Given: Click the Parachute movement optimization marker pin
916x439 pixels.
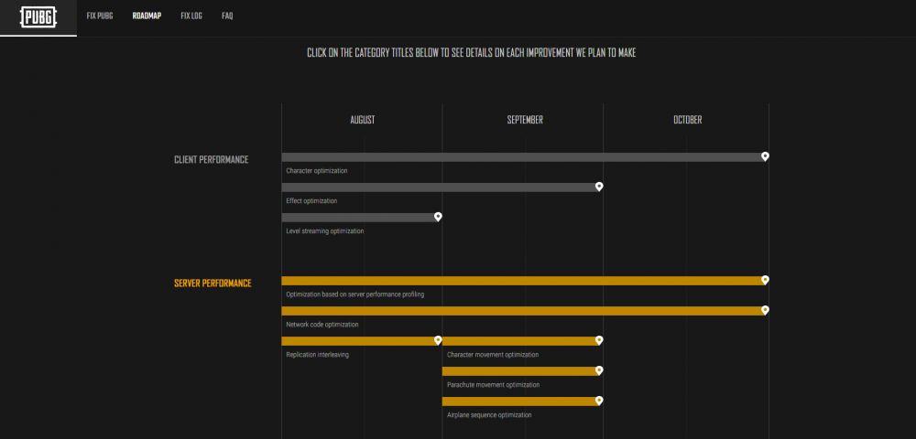Looking at the screenshot, I should click(599, 370).
